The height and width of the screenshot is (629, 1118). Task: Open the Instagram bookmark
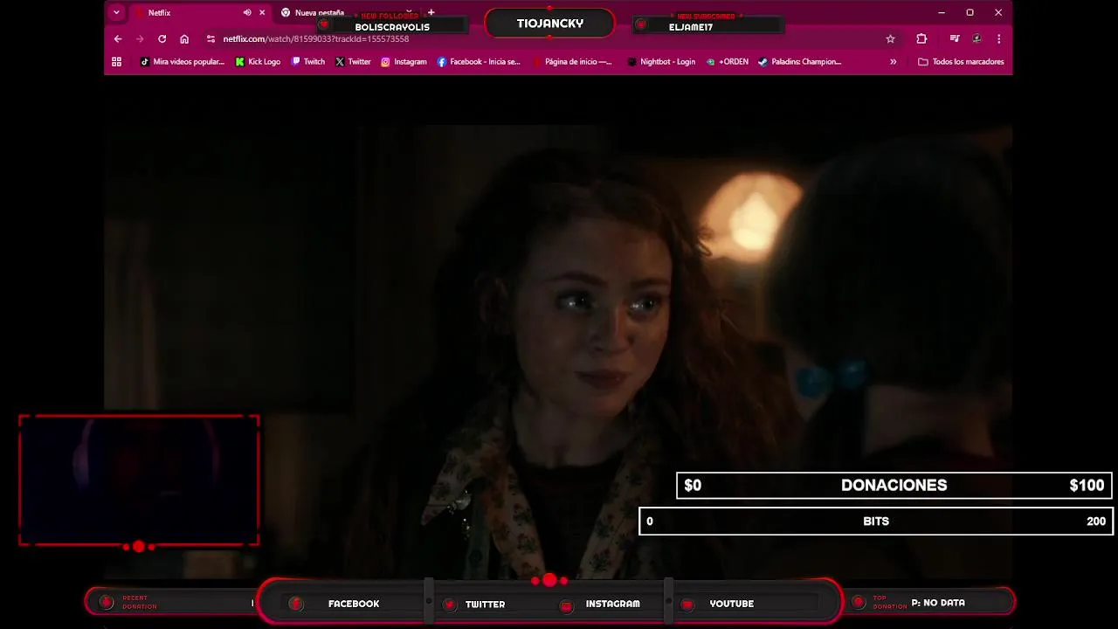coord(404,62)
